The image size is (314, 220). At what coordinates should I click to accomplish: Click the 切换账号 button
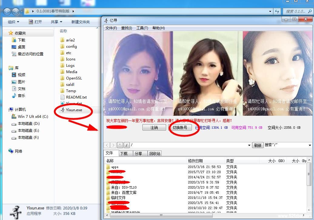coord(180,128)
